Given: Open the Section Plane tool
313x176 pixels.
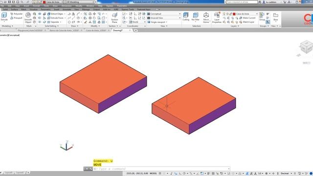Looking at the screenshot, I should tap(114, 18).
